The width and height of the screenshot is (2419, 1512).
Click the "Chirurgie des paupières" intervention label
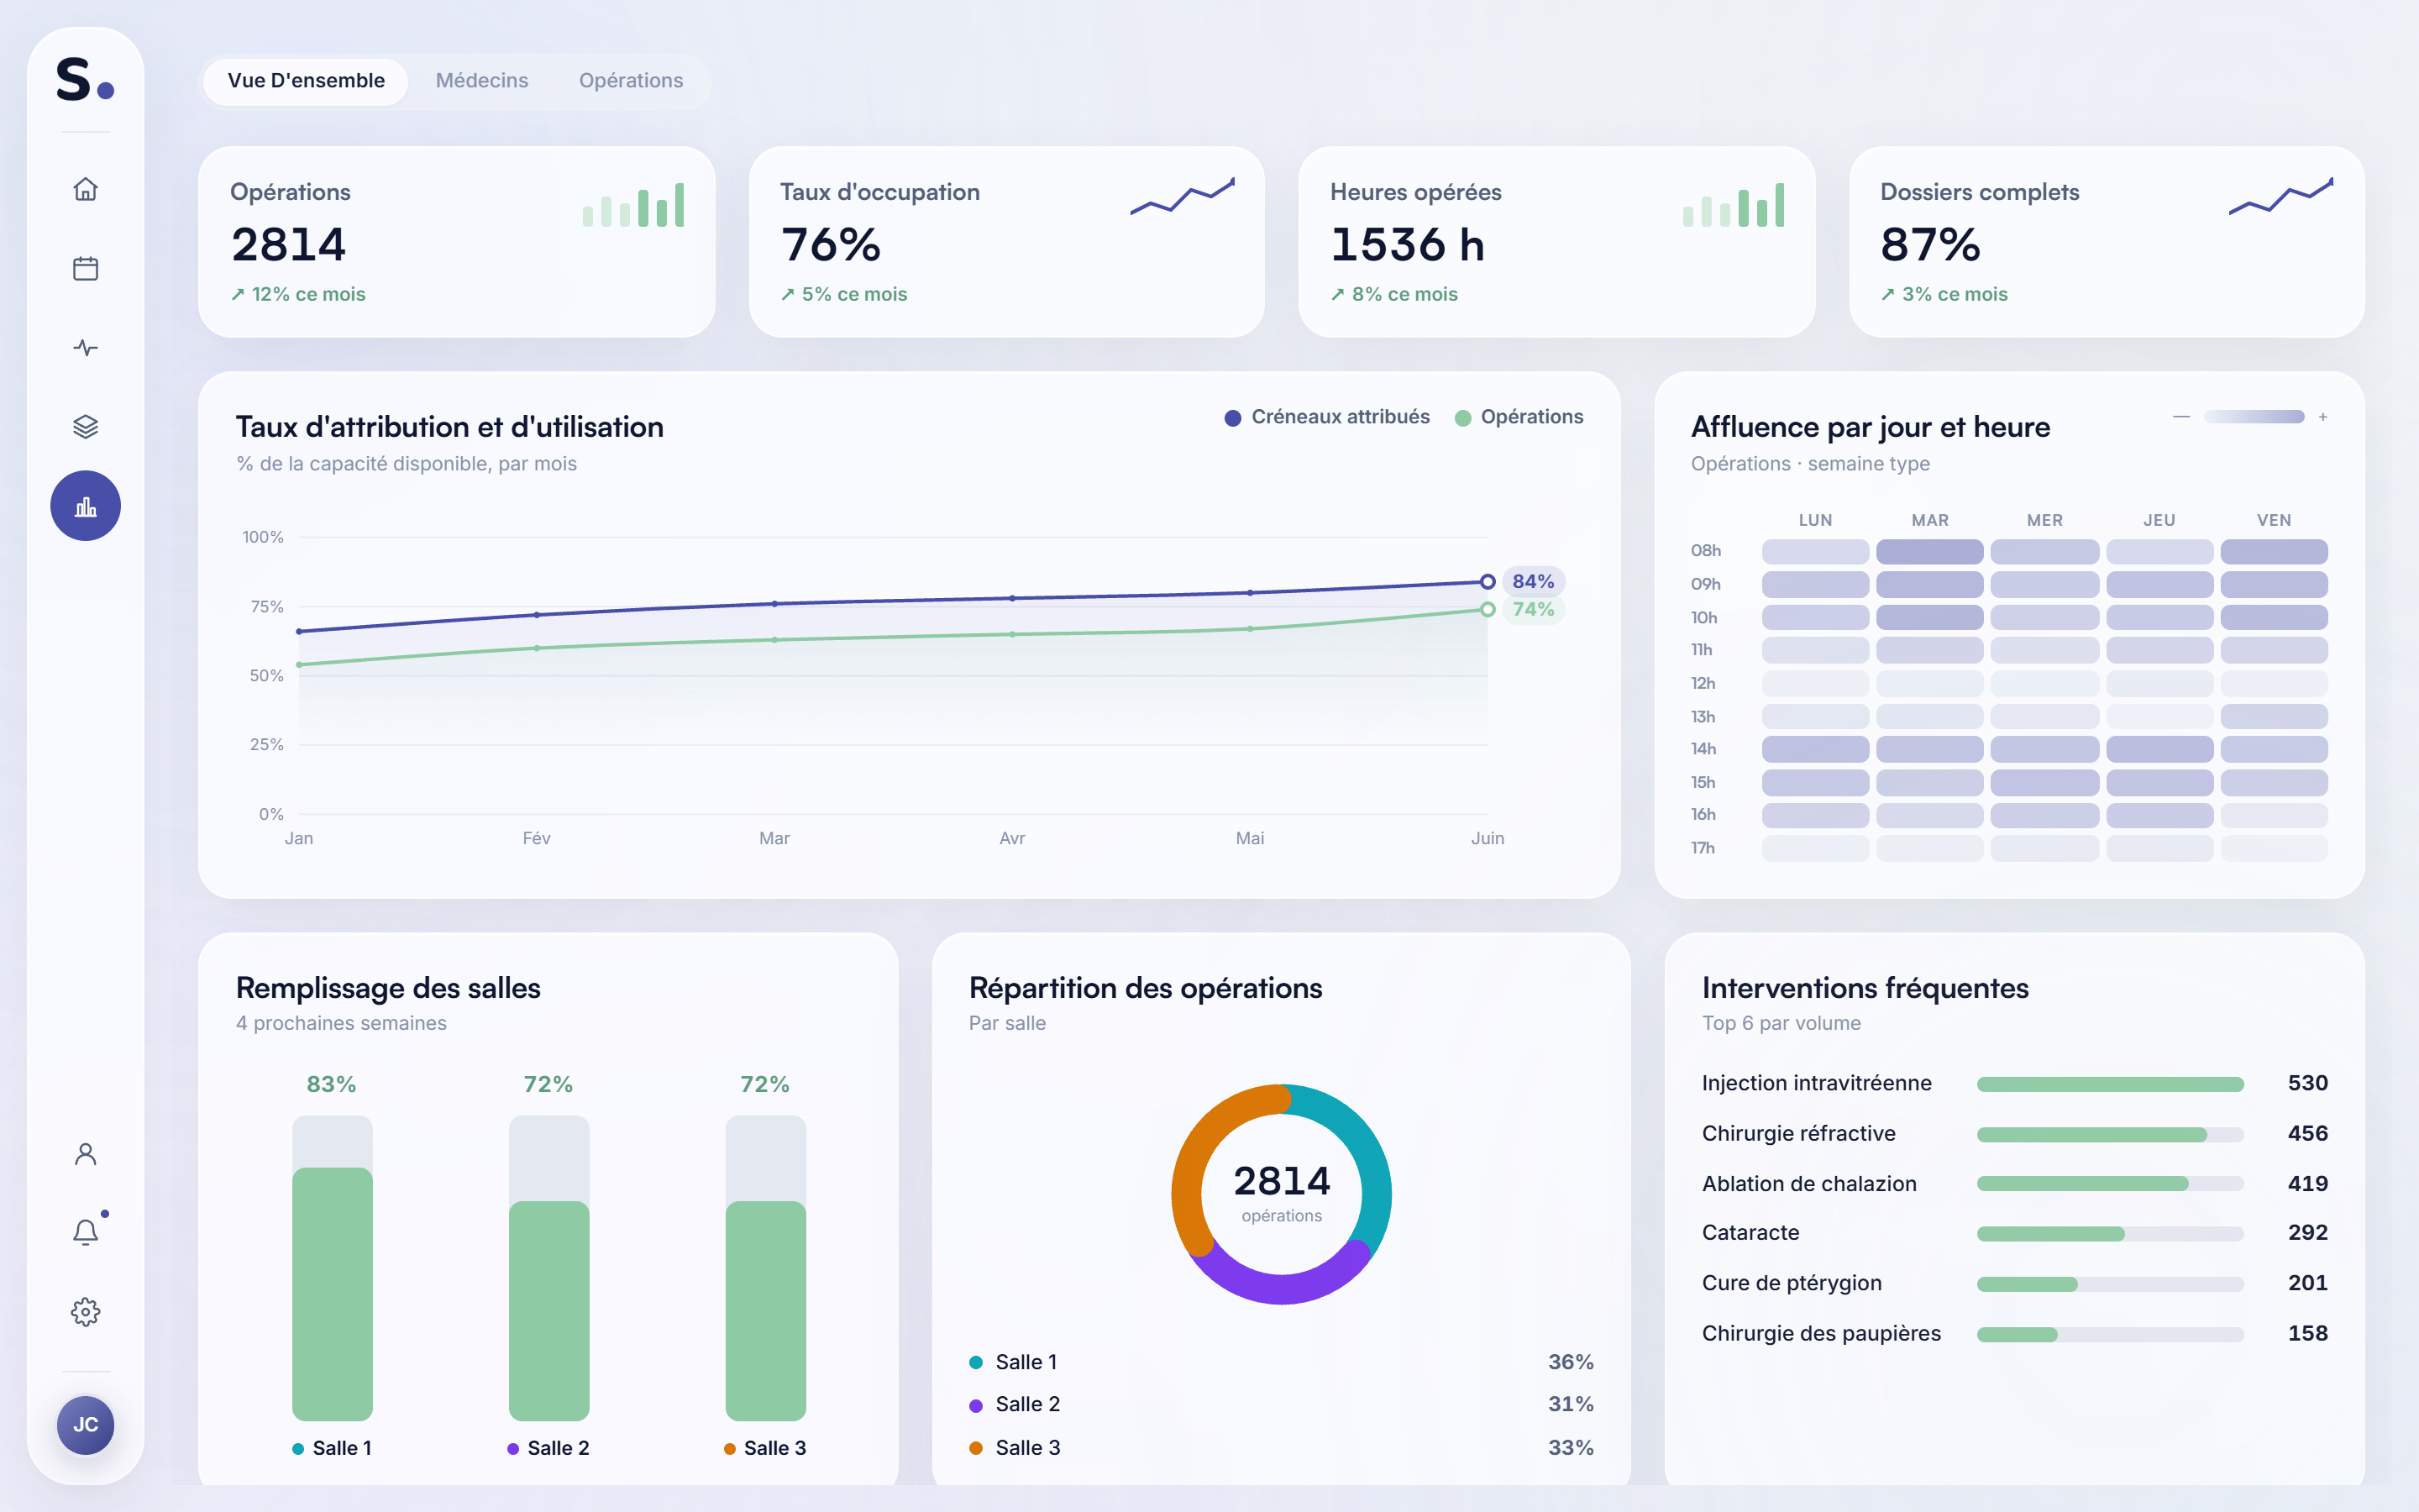pos(1821,1334)
